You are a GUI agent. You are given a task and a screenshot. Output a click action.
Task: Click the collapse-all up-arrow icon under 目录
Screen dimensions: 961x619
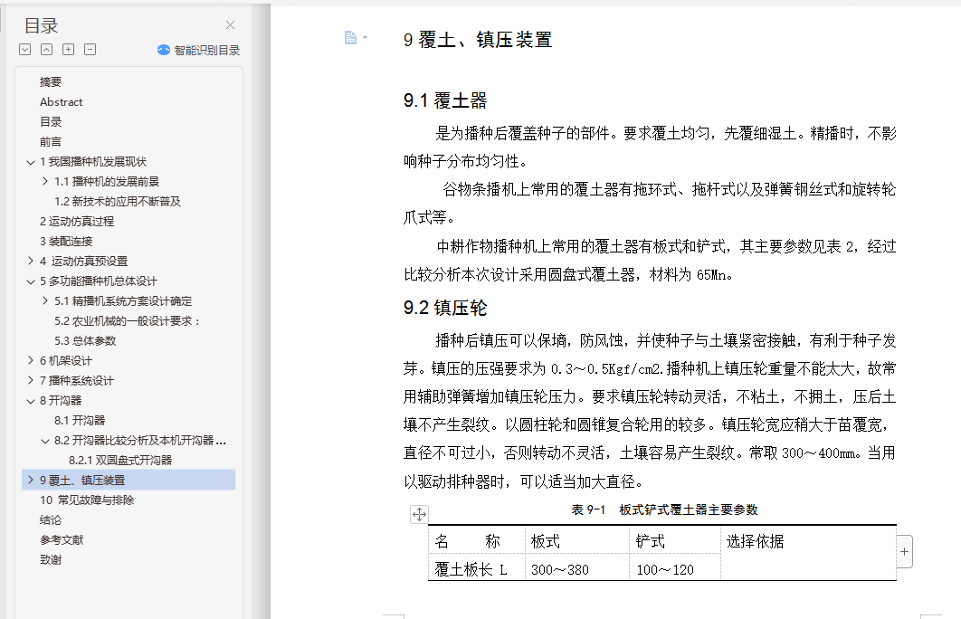coord(46,50)
